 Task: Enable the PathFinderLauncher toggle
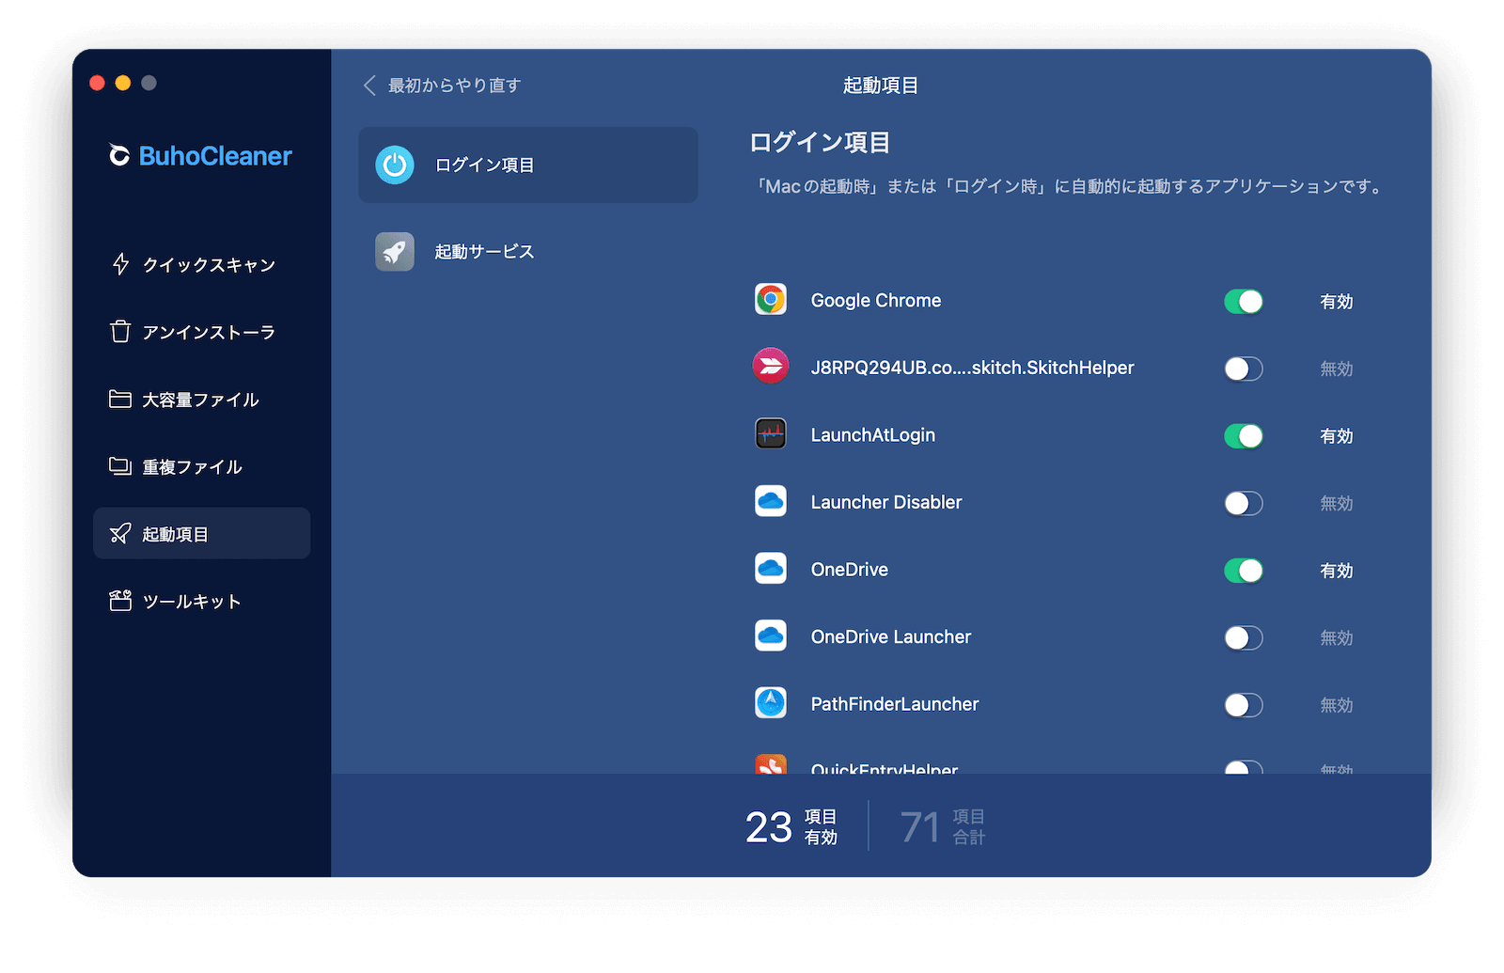click(1244, 705)
